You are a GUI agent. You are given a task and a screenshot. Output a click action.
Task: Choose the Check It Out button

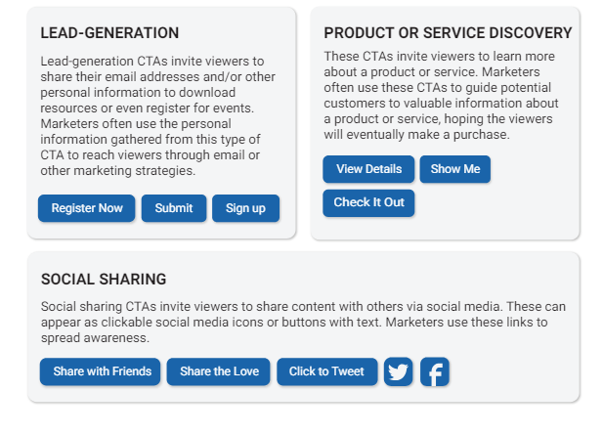point(368,202)
